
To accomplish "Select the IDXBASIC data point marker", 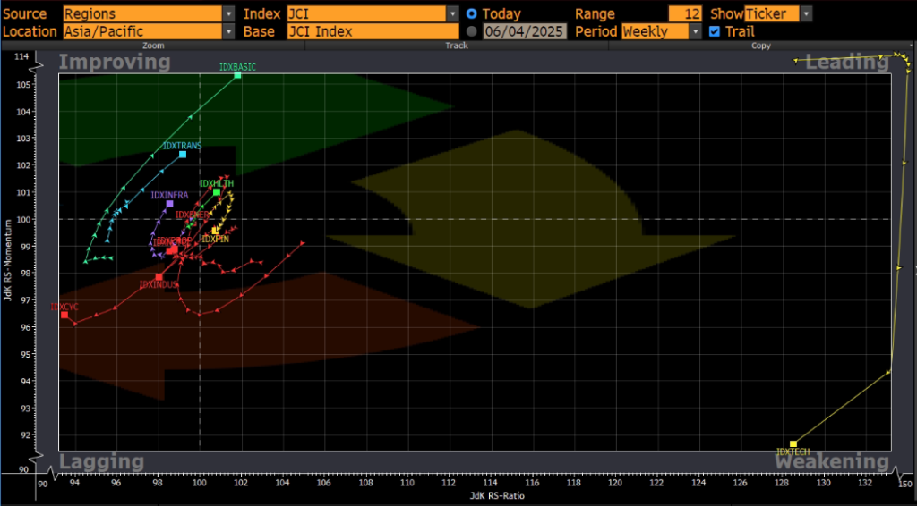I will pyautogui.click(x=237, y=75).
